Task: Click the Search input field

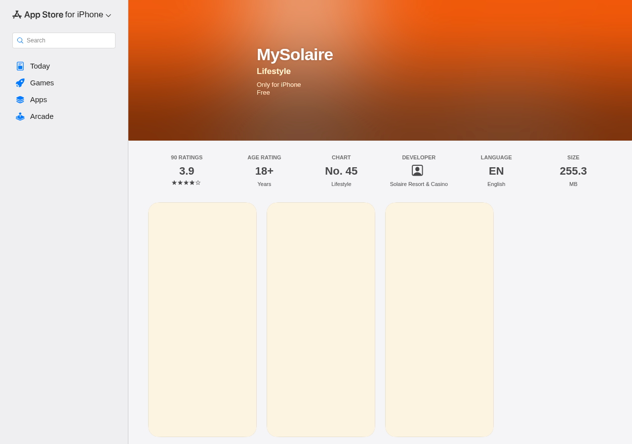Action: point(64,40)
